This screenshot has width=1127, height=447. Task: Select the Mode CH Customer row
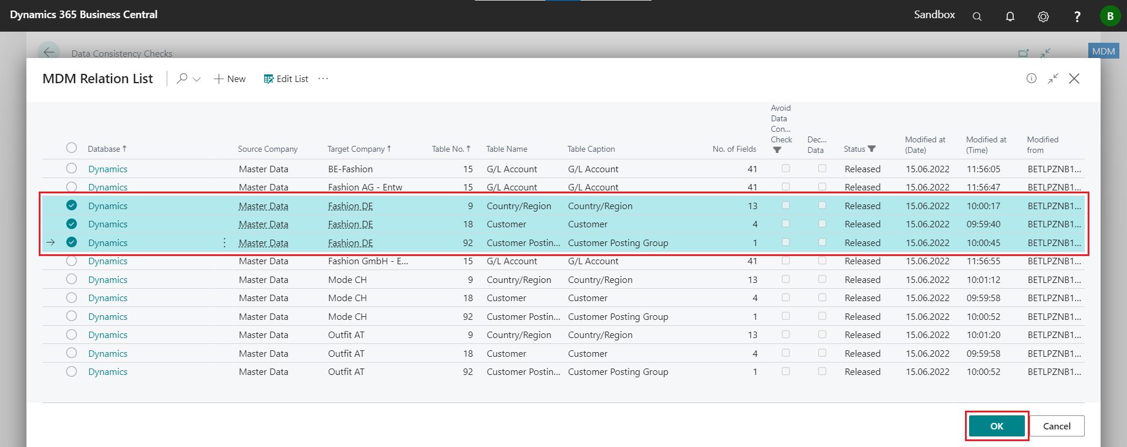[72, 298]
